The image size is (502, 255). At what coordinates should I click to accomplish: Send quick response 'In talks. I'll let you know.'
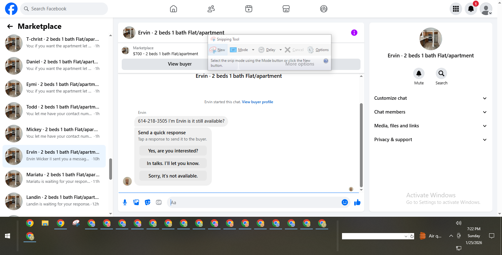[173, 163]
